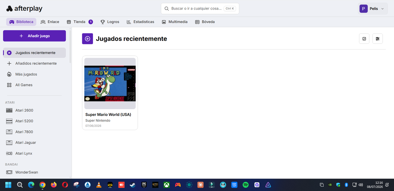This screenshot has width=394, height=191.
Task: Open the volume control in system tray
Action: pyautogui.click(x=361, y=185)
